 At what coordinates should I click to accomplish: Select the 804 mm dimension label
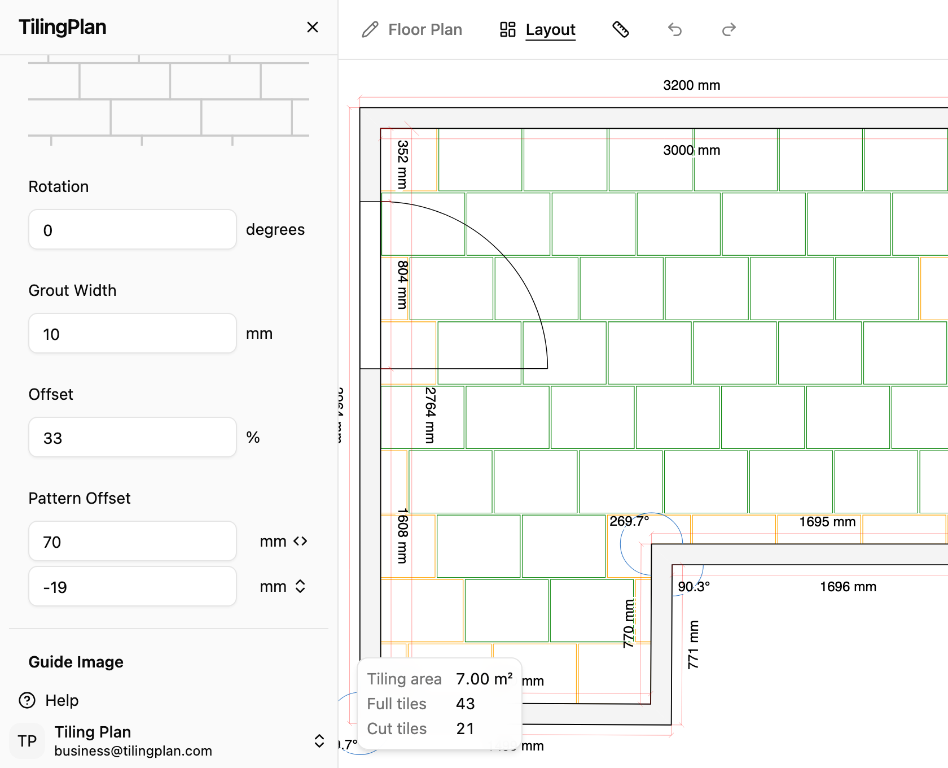402,285
